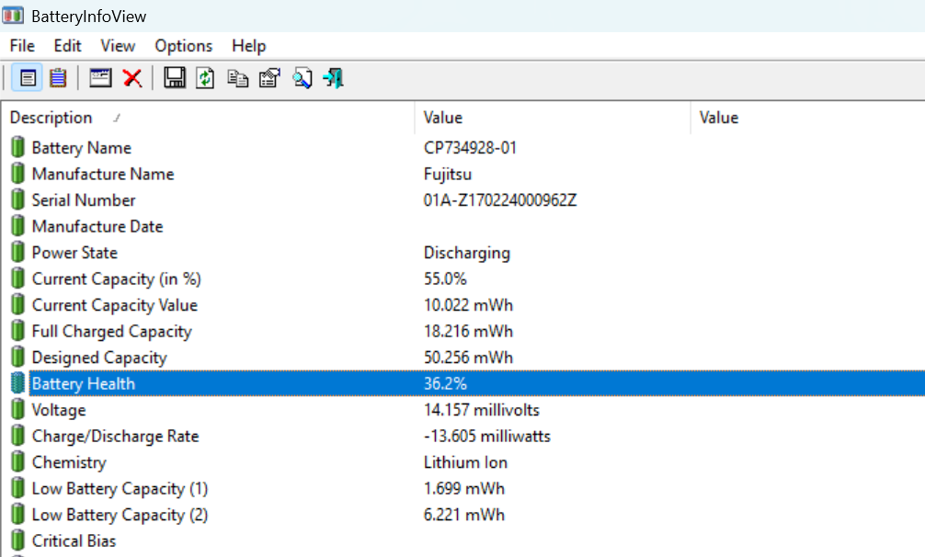Open Properties using the checklist icon
925x557 pixels.
[269, 78]
